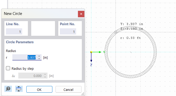This screenshot has width=176, height=96.
Task: Confirm the circle with OK
Action: click(x=39, y=89)
